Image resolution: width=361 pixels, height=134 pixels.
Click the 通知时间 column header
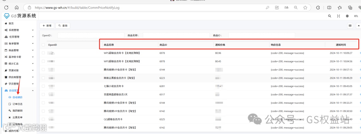[341, 45]
